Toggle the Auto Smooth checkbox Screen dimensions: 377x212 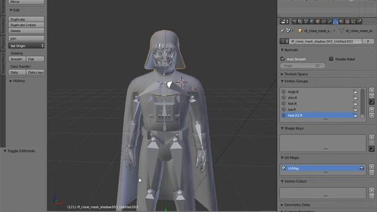[283, 59]
